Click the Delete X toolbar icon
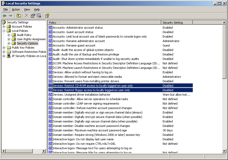 26,16
